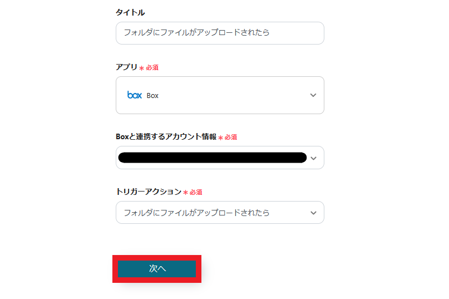
Task: Click the トリガーアクション label text
Action: [x=149, y=192]
